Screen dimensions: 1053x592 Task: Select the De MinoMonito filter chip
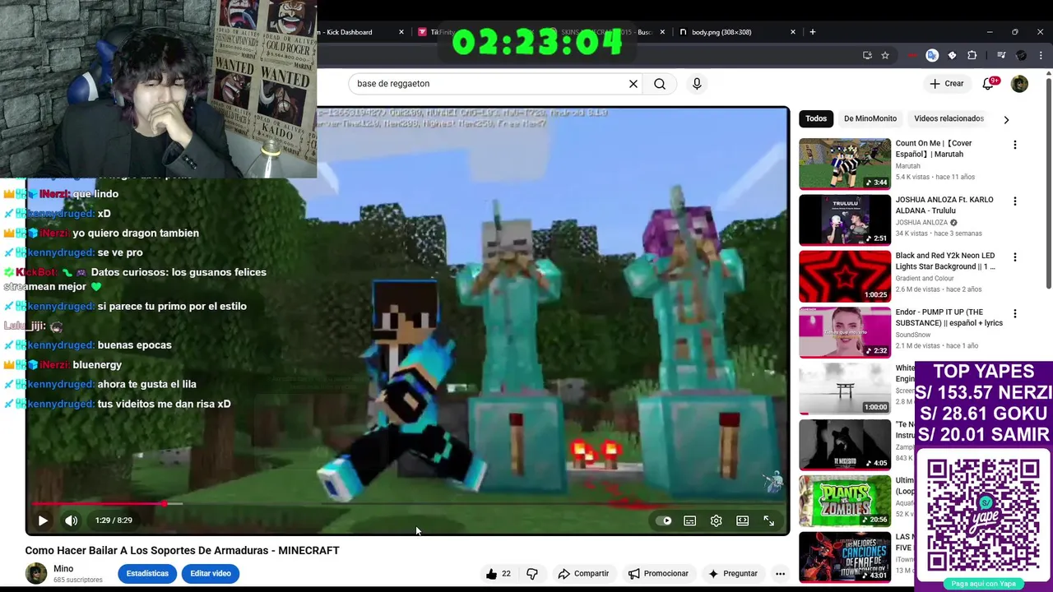click(x=870, y=118)
